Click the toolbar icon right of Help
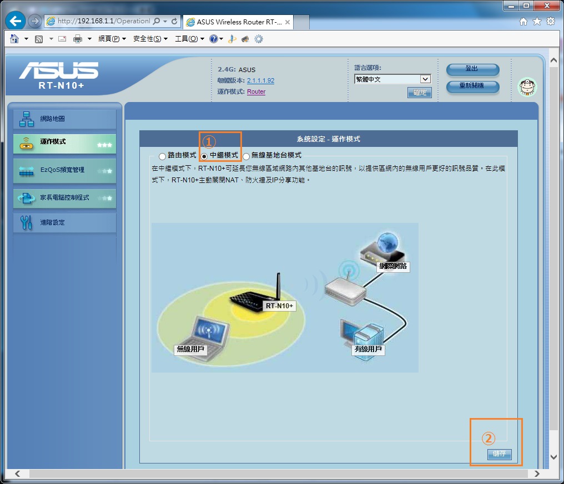 click(x=233, y=39)
